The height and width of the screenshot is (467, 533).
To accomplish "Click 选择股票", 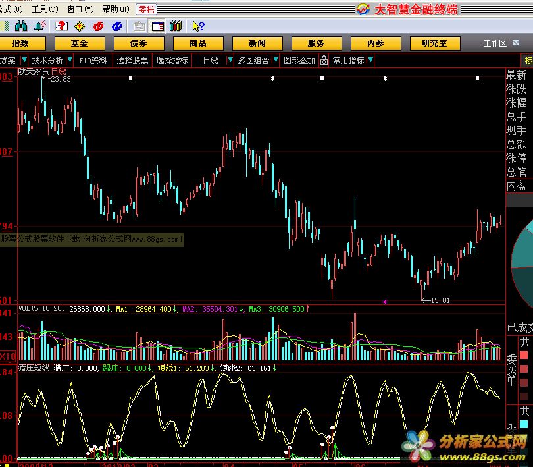I will [132, 60].
